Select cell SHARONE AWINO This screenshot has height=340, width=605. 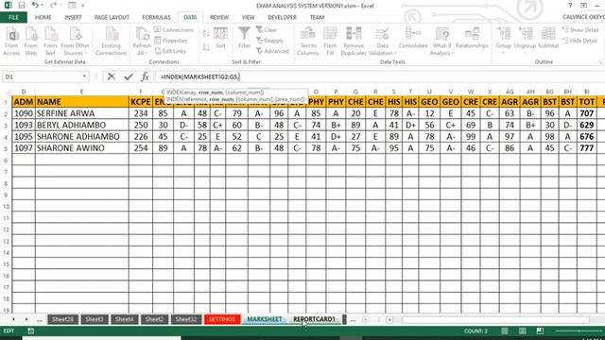pos(82,148)
